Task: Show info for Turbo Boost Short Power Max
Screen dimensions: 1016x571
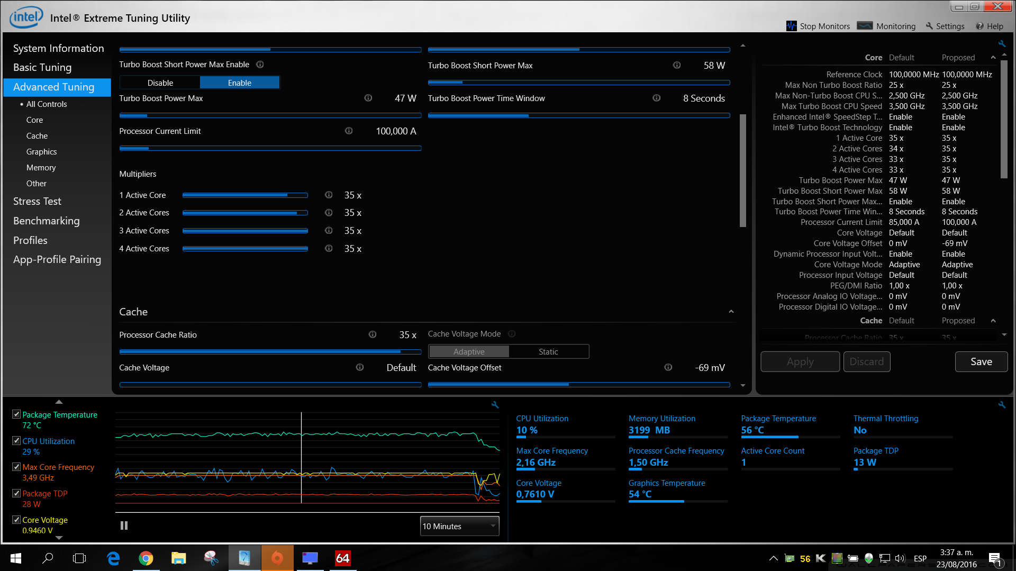Action: point(676,65)
